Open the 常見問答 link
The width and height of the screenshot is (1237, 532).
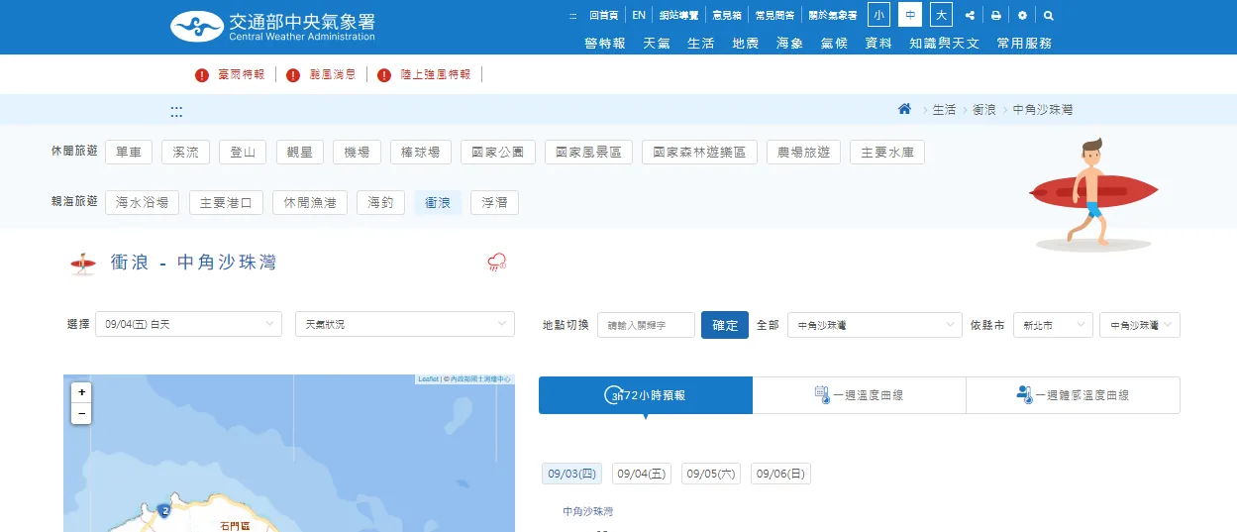coord(774,16)
